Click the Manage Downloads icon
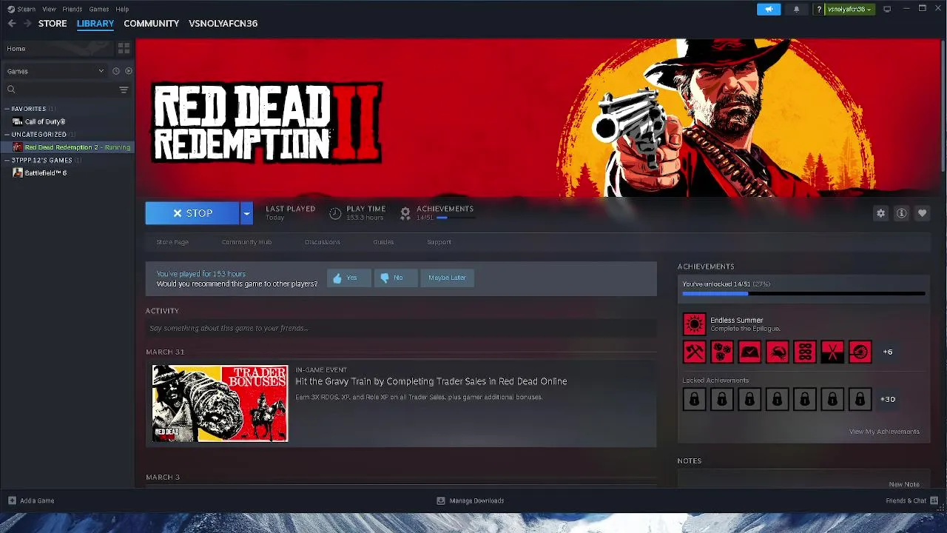Screen dimensions: 947x533 point(441,500)
